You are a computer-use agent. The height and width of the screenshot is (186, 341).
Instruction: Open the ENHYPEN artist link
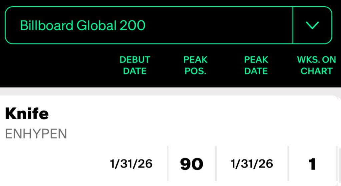tap(36, 134)
